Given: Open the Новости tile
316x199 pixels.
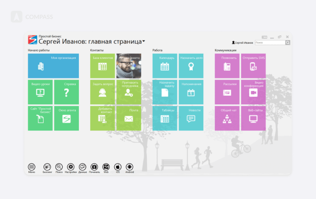Looking at the screenshot, I should coord(191,118).
